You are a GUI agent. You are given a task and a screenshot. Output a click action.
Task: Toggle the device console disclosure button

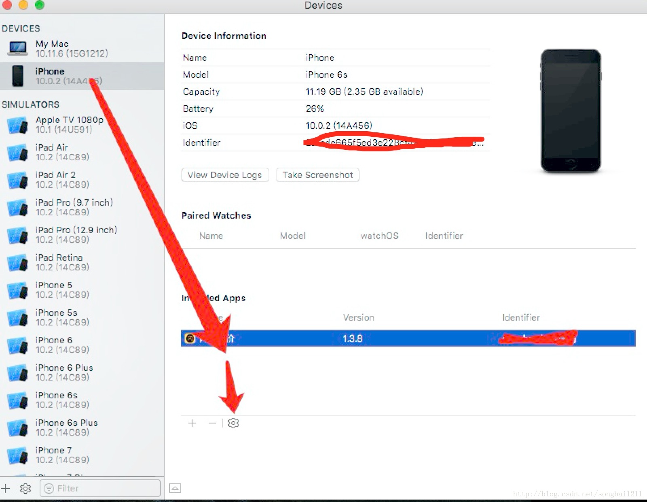coord(175,488)
